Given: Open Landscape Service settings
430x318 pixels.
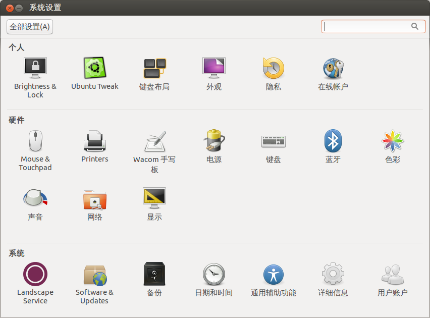Looking at the screenshot, I should point(35,283).
